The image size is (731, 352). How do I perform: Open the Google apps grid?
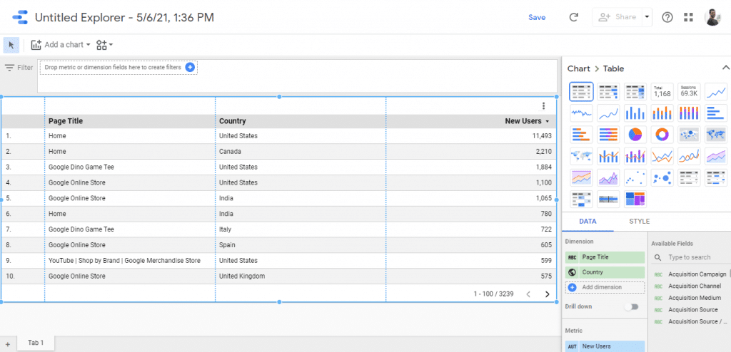coord(689,17)
